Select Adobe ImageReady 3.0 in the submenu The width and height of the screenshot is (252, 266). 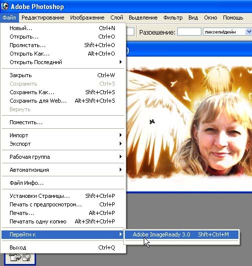point(181,234)
